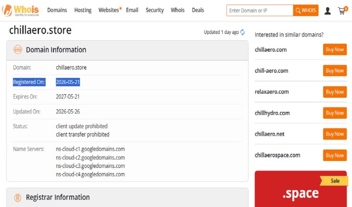Screen dimensions: 352x207
Task: Click the similar domain name chill-aero.com
Action: pos(271,71)
